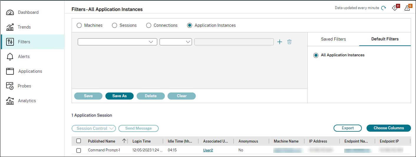Add a filter condition with plus icon
This screenshot has height=157, width=416.
pos(280,42)
